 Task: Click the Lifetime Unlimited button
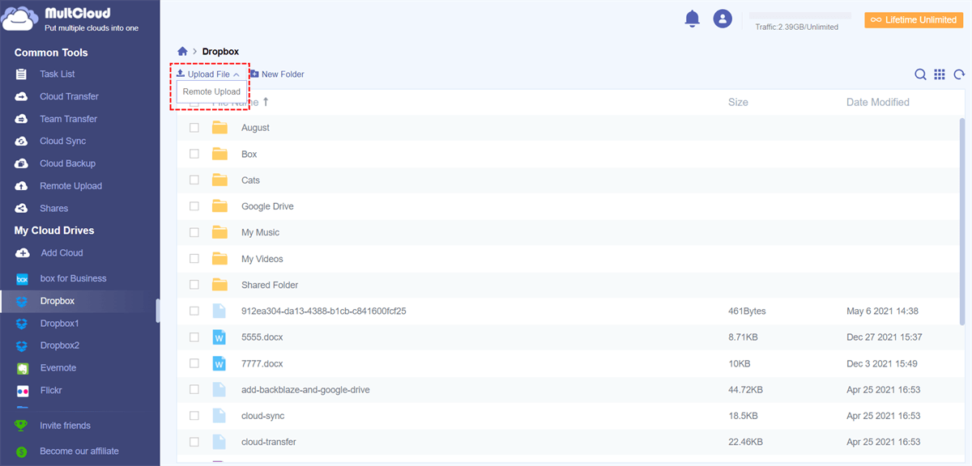(914, 20)
